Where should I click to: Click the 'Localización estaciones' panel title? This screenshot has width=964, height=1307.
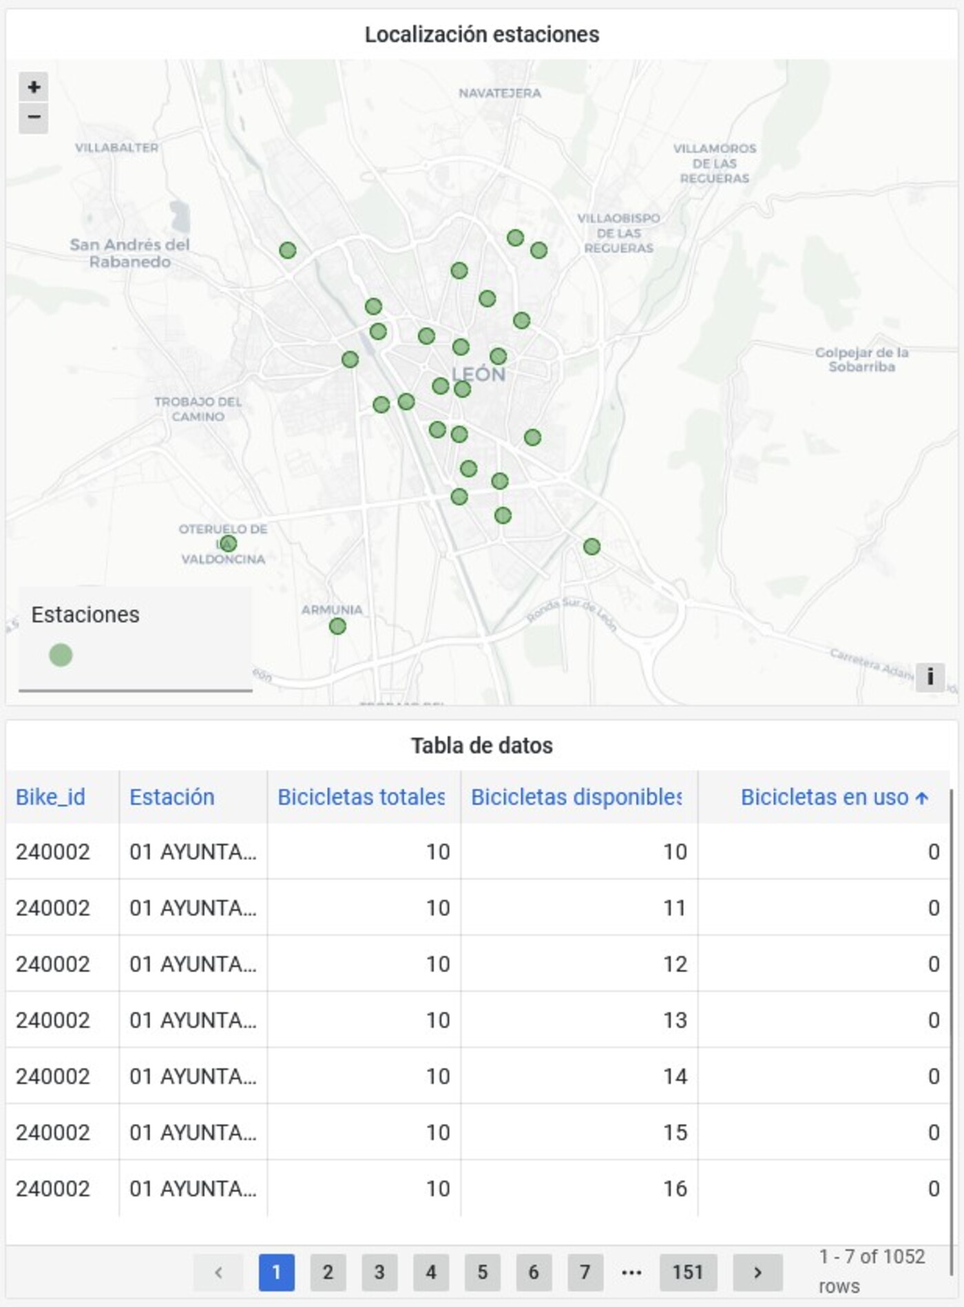pyautogui.click(x=482, y=34)
